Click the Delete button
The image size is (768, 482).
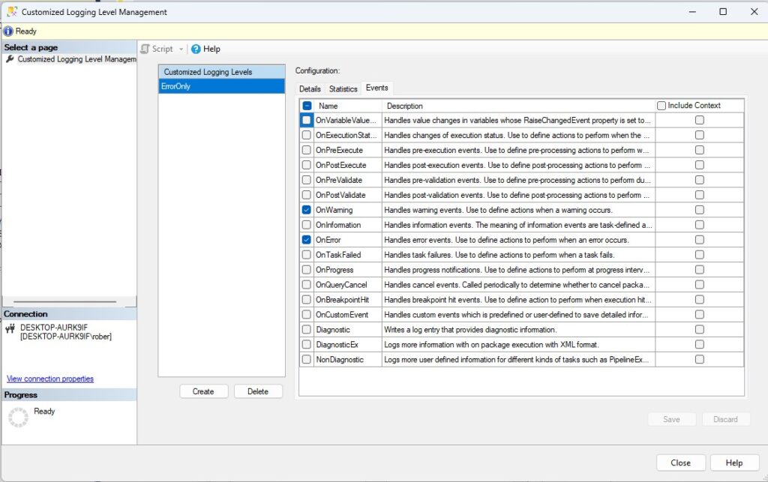(258, 391)
